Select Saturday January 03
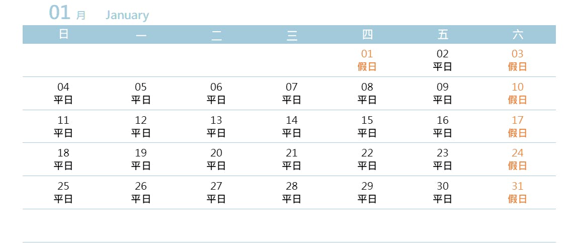579x243 pixels. coord(518,60)
